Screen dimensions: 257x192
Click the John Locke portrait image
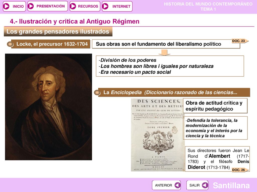coord(48,107)
